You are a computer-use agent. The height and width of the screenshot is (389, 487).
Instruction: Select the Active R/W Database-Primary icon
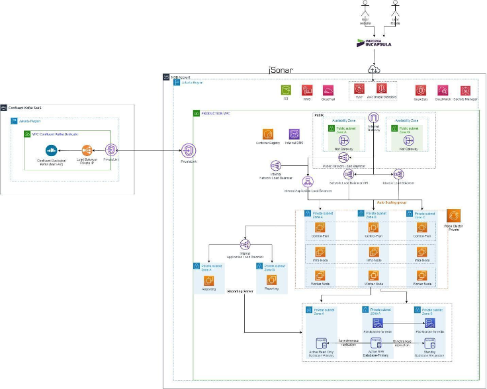376,344
